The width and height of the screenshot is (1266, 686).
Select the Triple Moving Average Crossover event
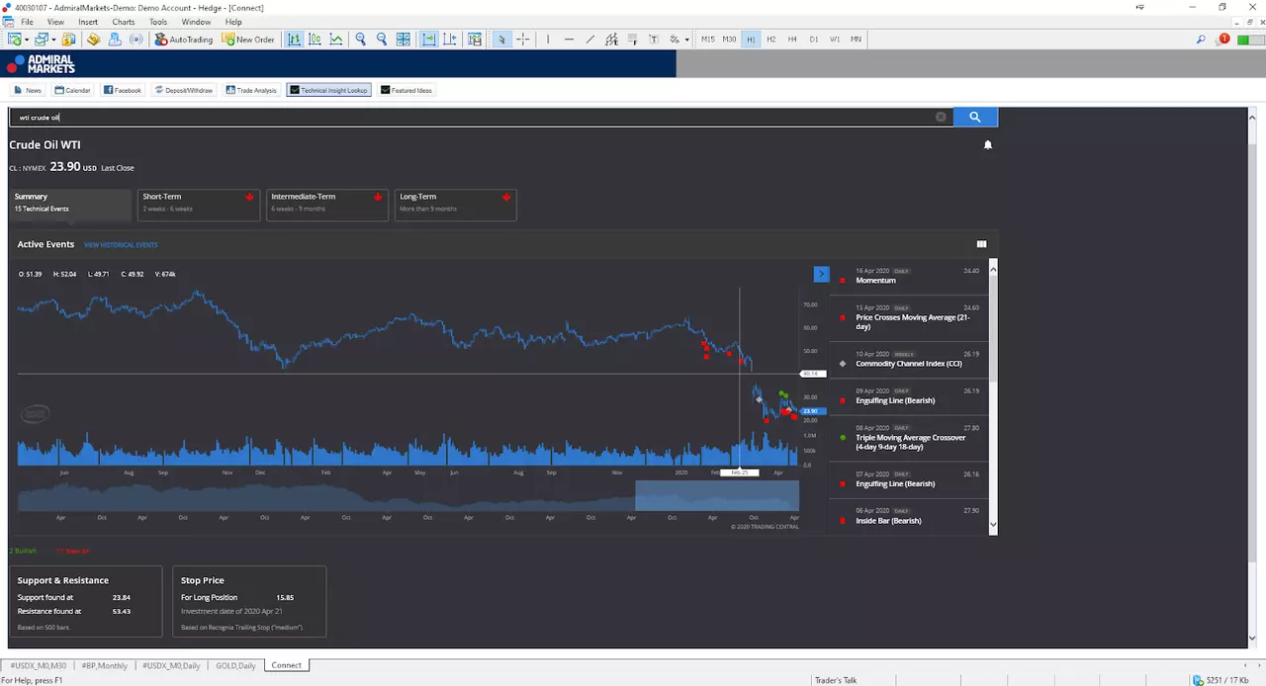(908, 438)
